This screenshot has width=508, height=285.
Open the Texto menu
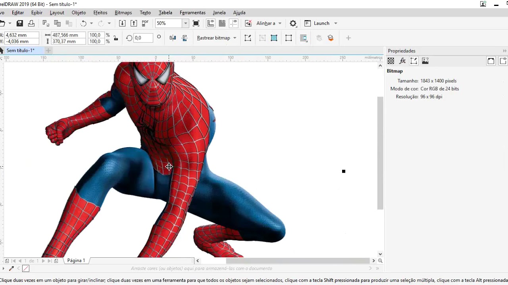tap(145, 13)
